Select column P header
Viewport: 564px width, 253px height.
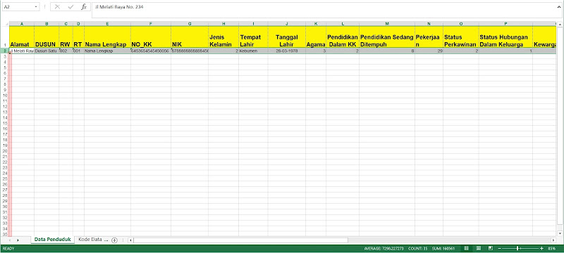click(x=505, y=24)
